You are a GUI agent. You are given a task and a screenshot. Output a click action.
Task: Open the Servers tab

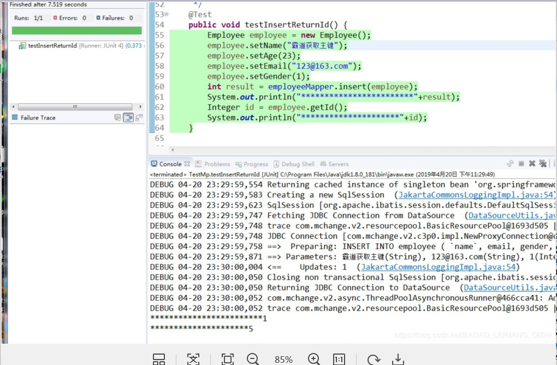pyautogui.click(x=334, y=164)
